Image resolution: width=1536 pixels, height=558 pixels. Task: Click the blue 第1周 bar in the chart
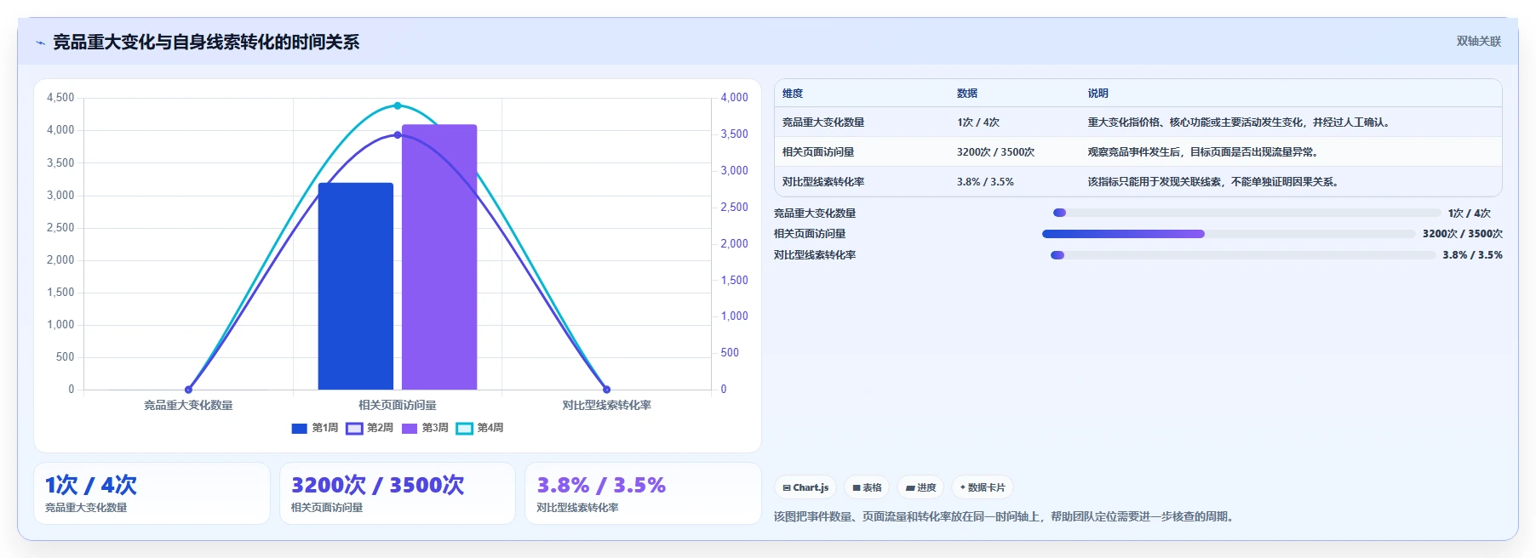(x=356, y=286)
